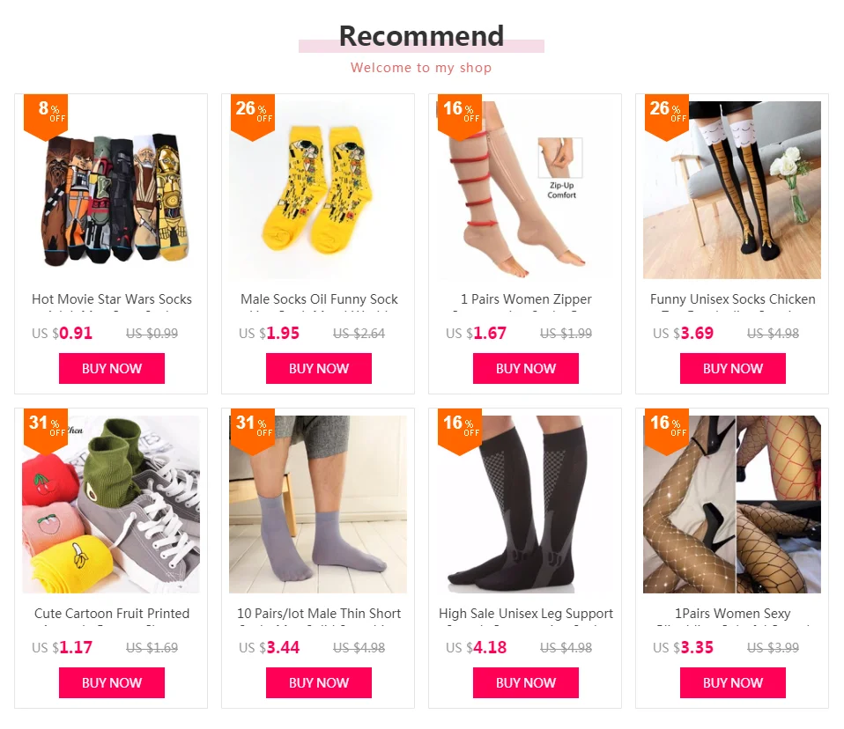Open the 1 Pairs Women Zipper title link
This screenshot has width=844, height=729.
coord(526,299)
